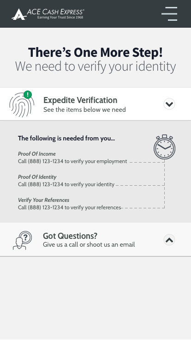The height and width of the screenshot is (340, 191).
Task: Click the stopwatch icon
Action: (165, 147)
